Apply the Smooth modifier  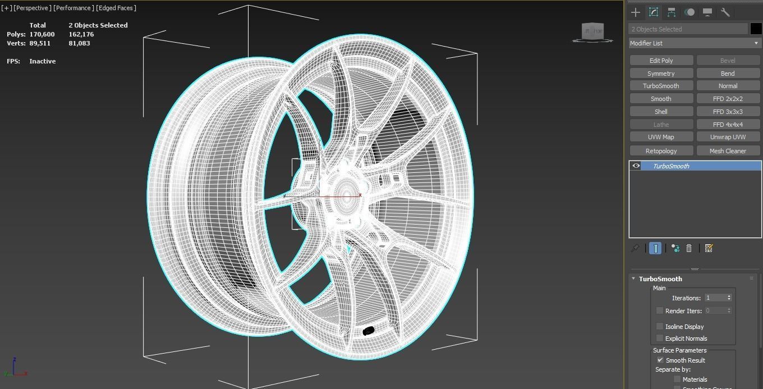(661, 98)
